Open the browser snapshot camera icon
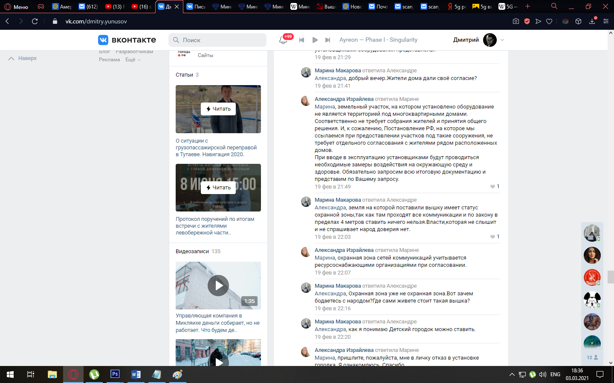 click(x=516, y=21)
